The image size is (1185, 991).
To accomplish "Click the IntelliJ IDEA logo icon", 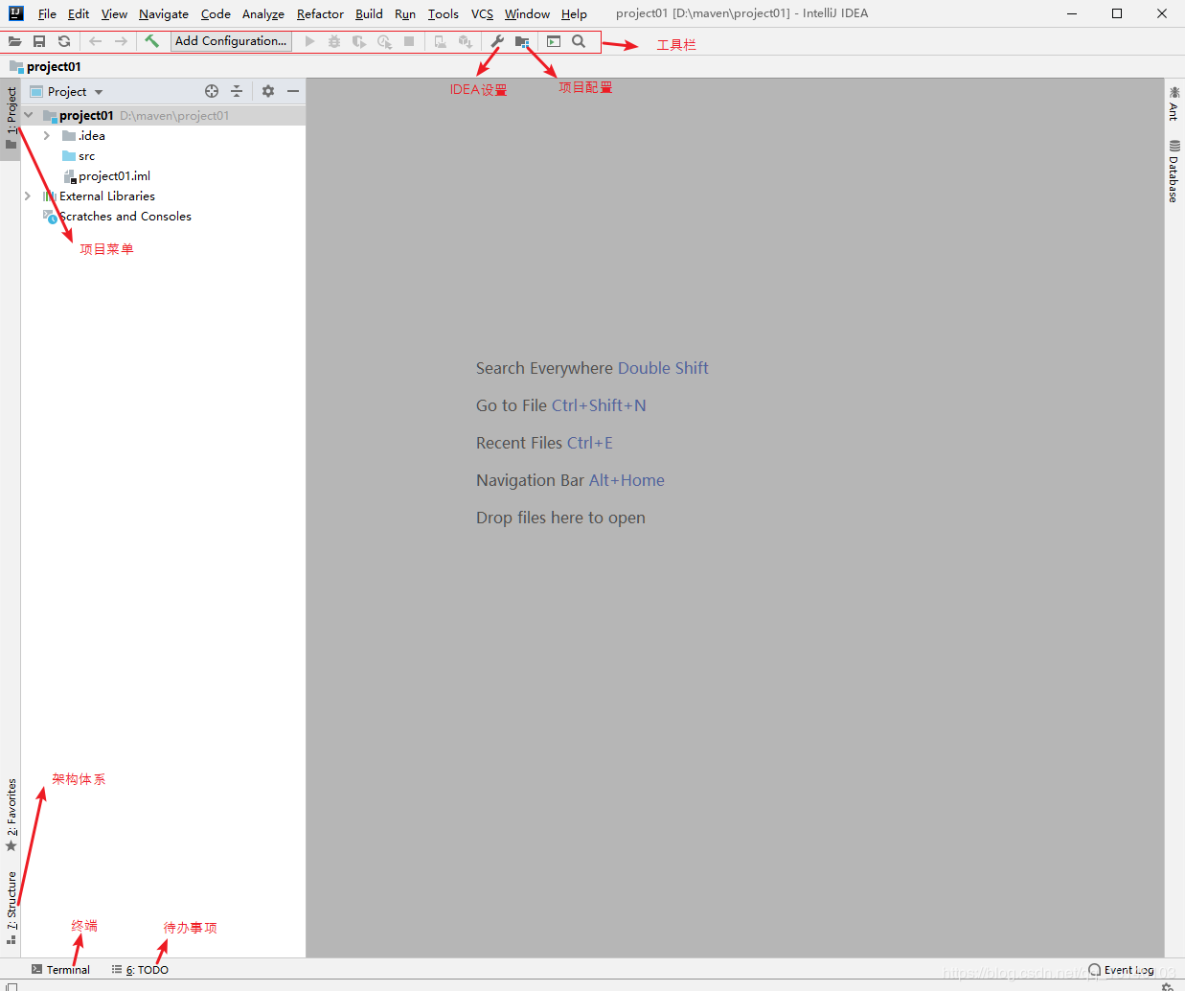I will pyautogui.click(x=15, y=13).
